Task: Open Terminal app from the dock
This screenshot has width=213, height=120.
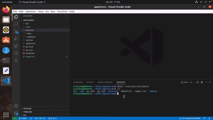Action: pos(6,60)
